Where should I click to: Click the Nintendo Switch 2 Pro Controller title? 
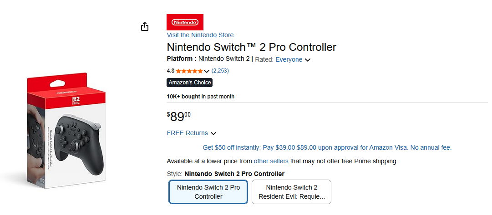click(251, 47)
